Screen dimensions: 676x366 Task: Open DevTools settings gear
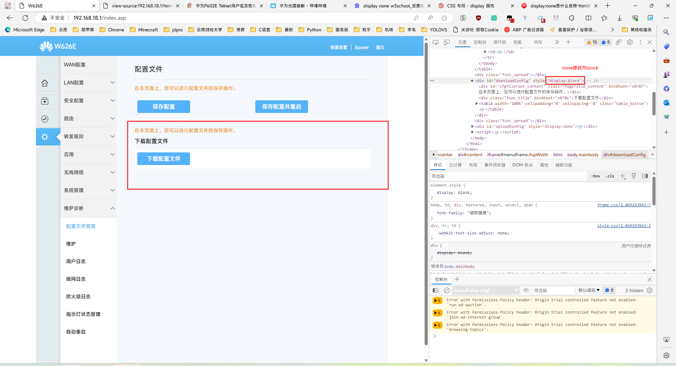coord(630,42)
